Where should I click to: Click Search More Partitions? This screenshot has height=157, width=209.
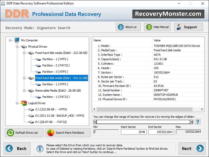coord(68,133)
